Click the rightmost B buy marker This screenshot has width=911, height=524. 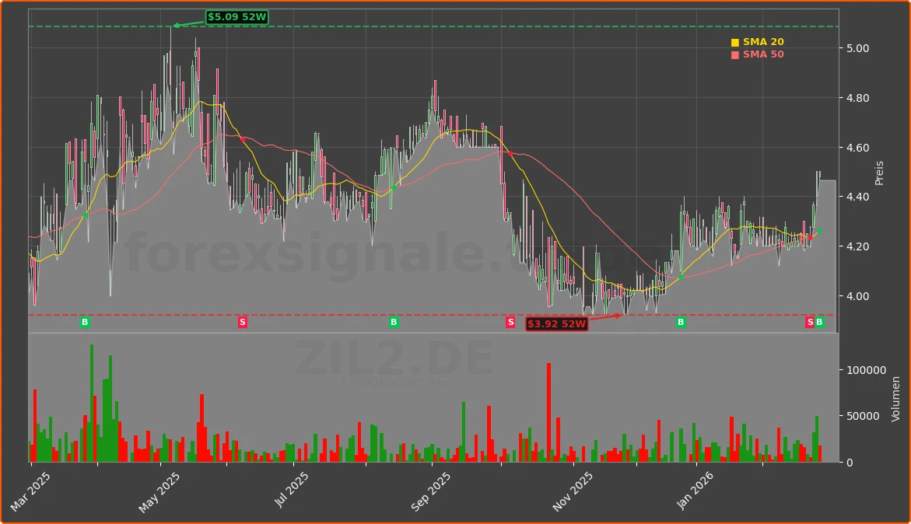pyautogui.click(x=821, y=321)
